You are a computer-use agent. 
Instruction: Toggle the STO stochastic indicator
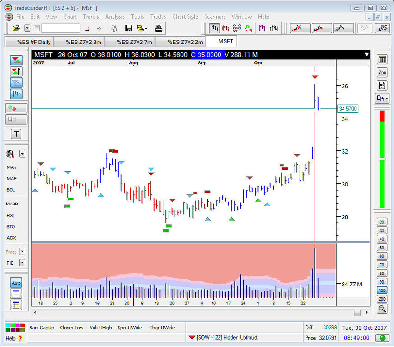tap(11, 227)
